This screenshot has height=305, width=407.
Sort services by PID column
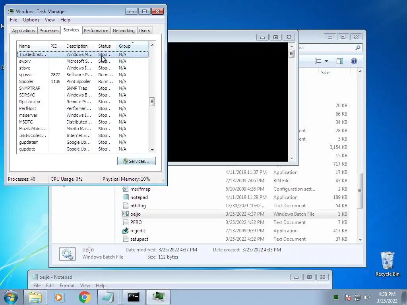[x=56, y=46]
